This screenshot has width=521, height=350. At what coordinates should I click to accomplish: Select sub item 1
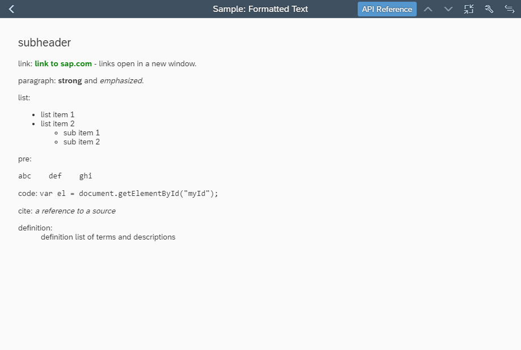click(82, 133)
